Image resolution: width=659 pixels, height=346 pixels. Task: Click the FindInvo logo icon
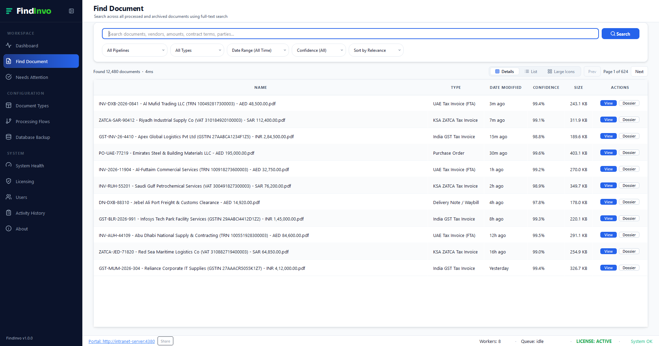(9, 11)
